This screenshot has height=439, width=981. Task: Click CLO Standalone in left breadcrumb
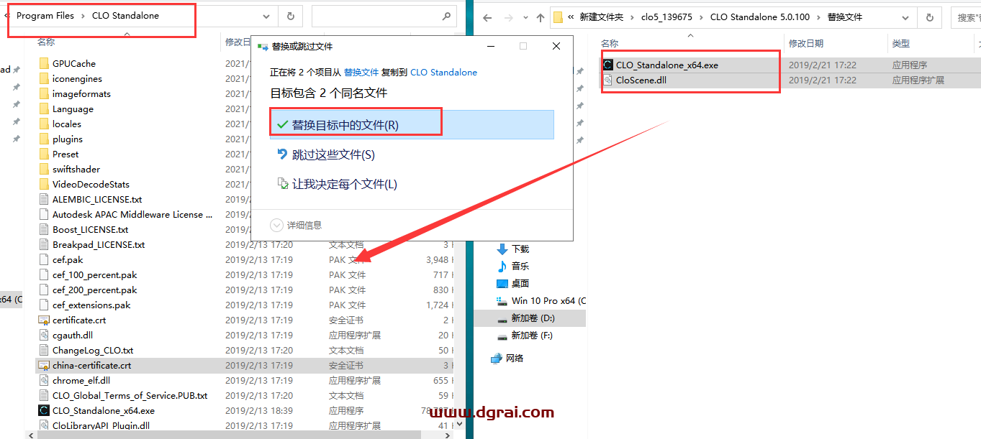point(126,15)
